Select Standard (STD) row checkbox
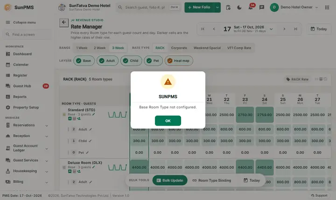 pos(64,114)
